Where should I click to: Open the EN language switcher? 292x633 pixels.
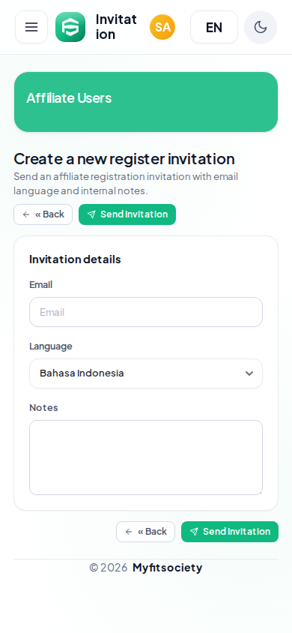(214, 27)
